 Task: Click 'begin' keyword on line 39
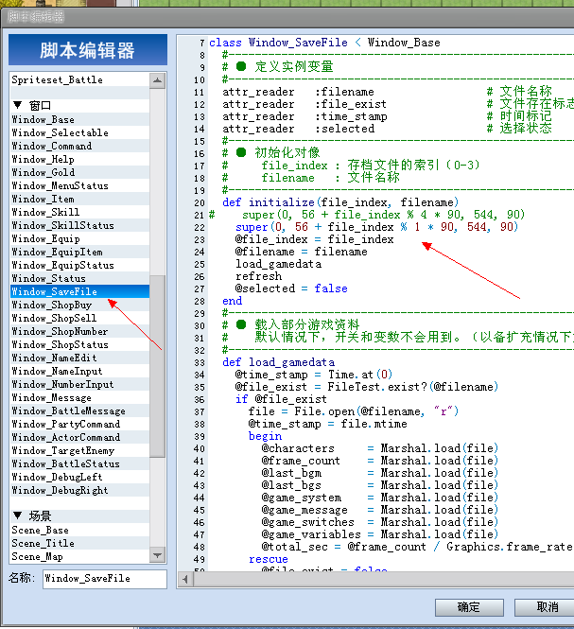[x=265, y=436]
